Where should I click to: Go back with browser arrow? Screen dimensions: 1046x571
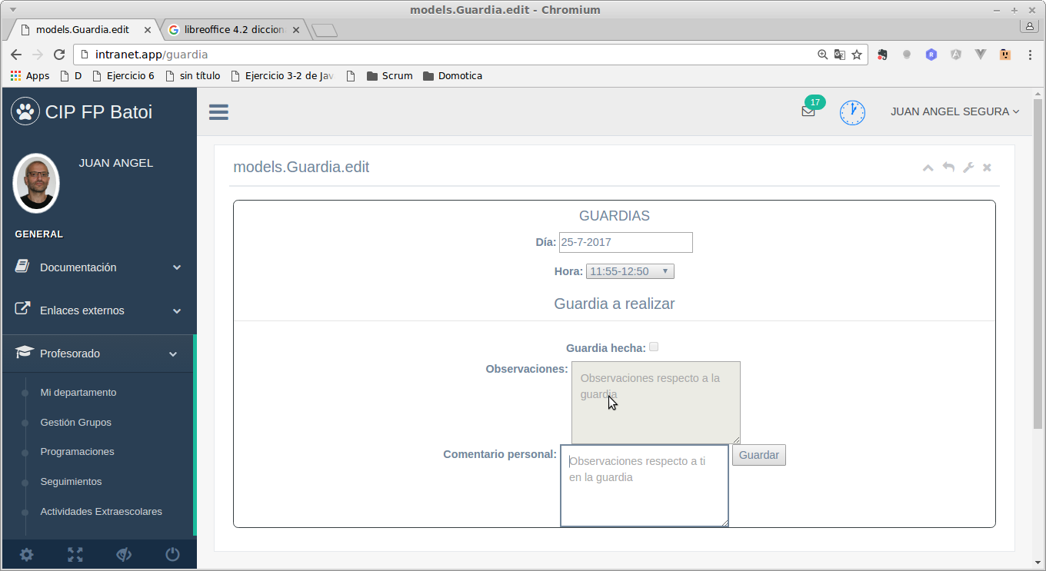point(16,55)
